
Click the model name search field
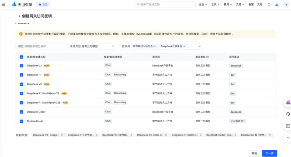click(40, 46)
